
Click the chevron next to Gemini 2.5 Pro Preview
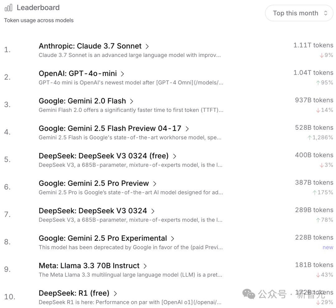point(155,184)
